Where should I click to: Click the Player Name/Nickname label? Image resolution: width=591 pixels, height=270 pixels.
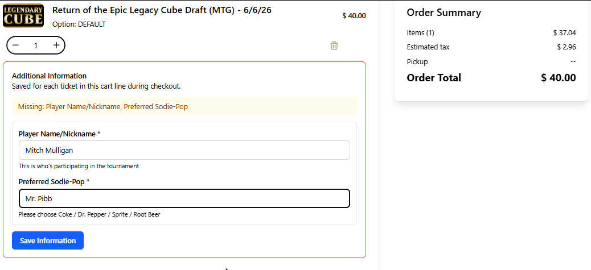point(60,134)
